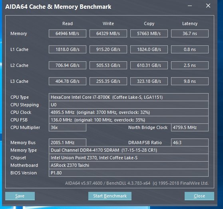The width and height of the screenshot is (223, 209).
Task: Click the Memory Latency value box
Action: pyautogui.click(x=190, y=33)
